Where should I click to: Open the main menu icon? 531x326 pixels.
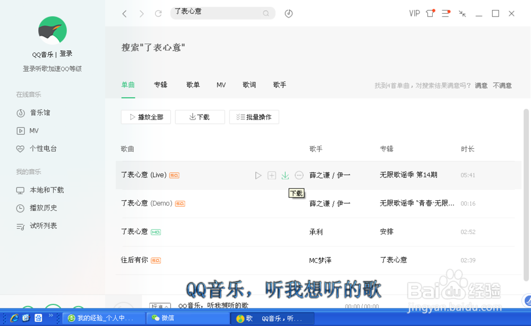446,14
